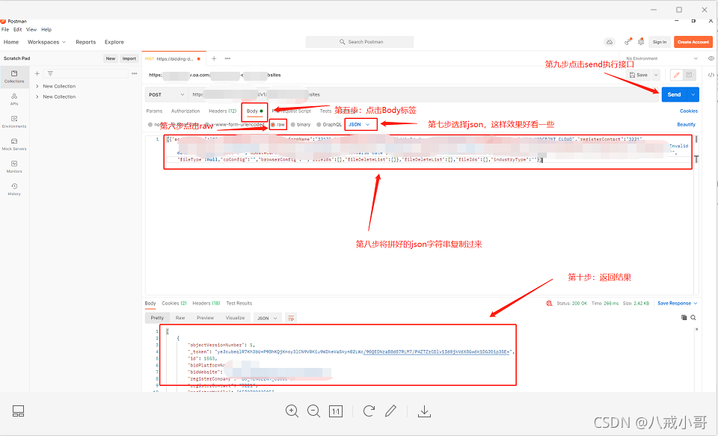Open the View menu

[31, 29]
